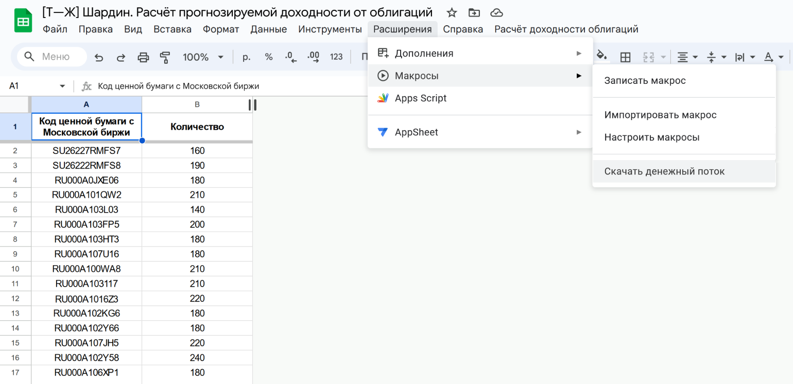Launch Apps Script from the menu

click(x=480, y=98)
